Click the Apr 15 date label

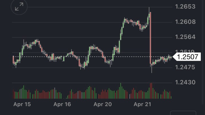click(x=22, y=104)
